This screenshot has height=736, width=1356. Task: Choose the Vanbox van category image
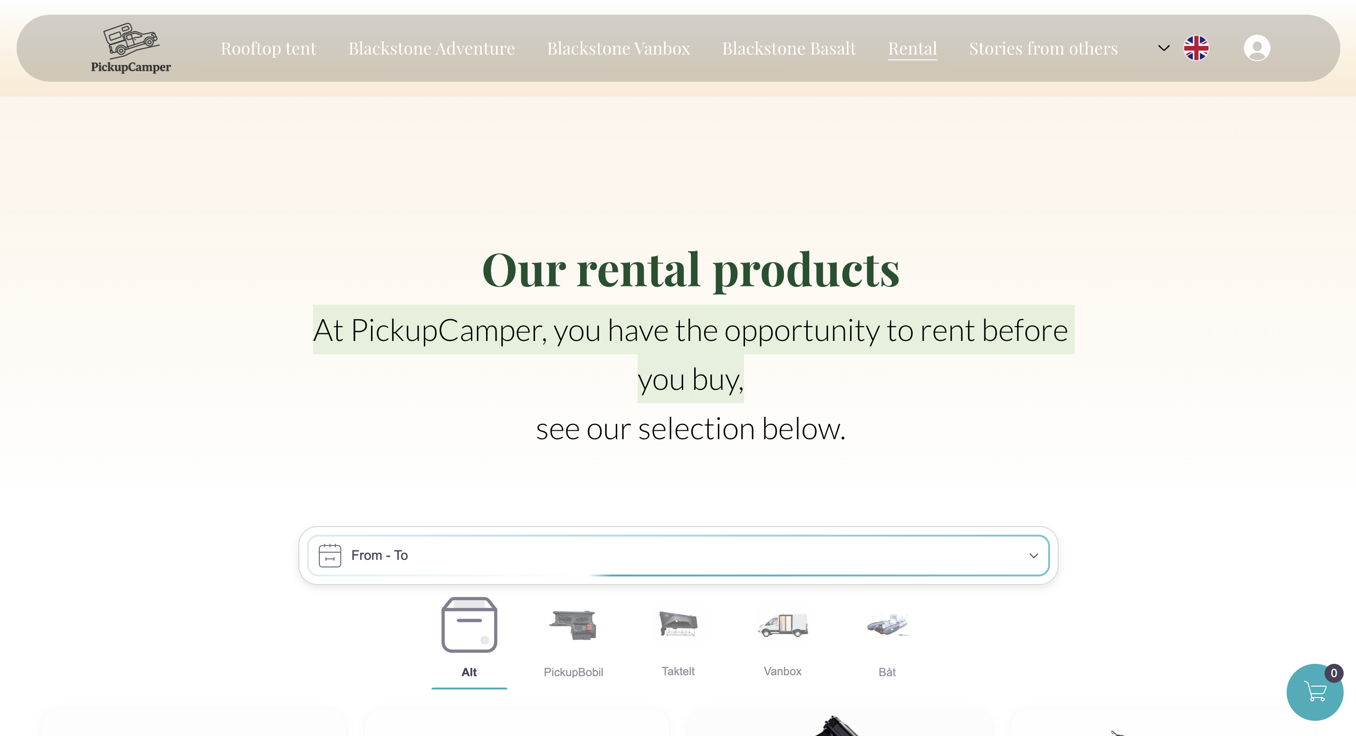(782, 624)
